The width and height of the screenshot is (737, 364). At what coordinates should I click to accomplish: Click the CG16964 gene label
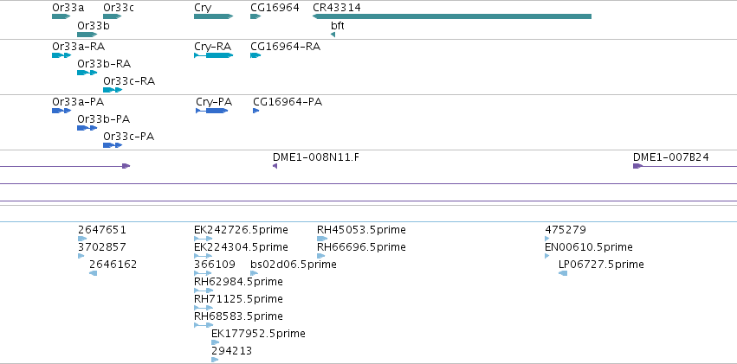(x=275, y=8)
